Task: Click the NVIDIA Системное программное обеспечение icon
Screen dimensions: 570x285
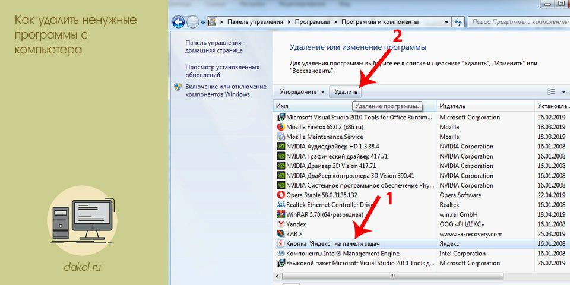Action: (x=281, y=185)
